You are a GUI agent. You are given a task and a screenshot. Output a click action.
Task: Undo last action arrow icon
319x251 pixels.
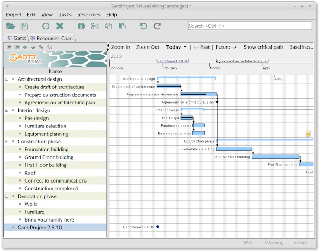tap(143, 26)
